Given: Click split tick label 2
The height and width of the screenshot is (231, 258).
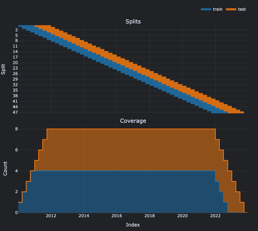Looking at the screenshot, I should click(x=17, y=30).
